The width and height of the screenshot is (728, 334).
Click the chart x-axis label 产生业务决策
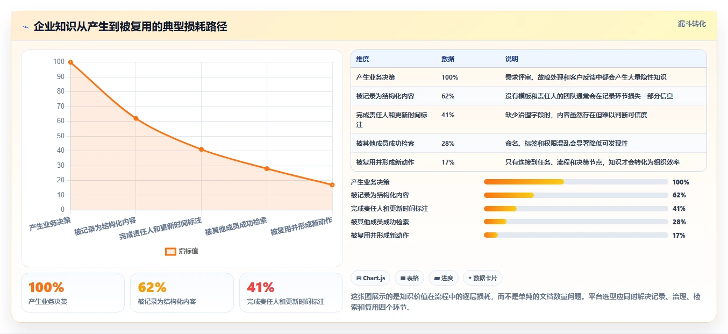point(50,223)
